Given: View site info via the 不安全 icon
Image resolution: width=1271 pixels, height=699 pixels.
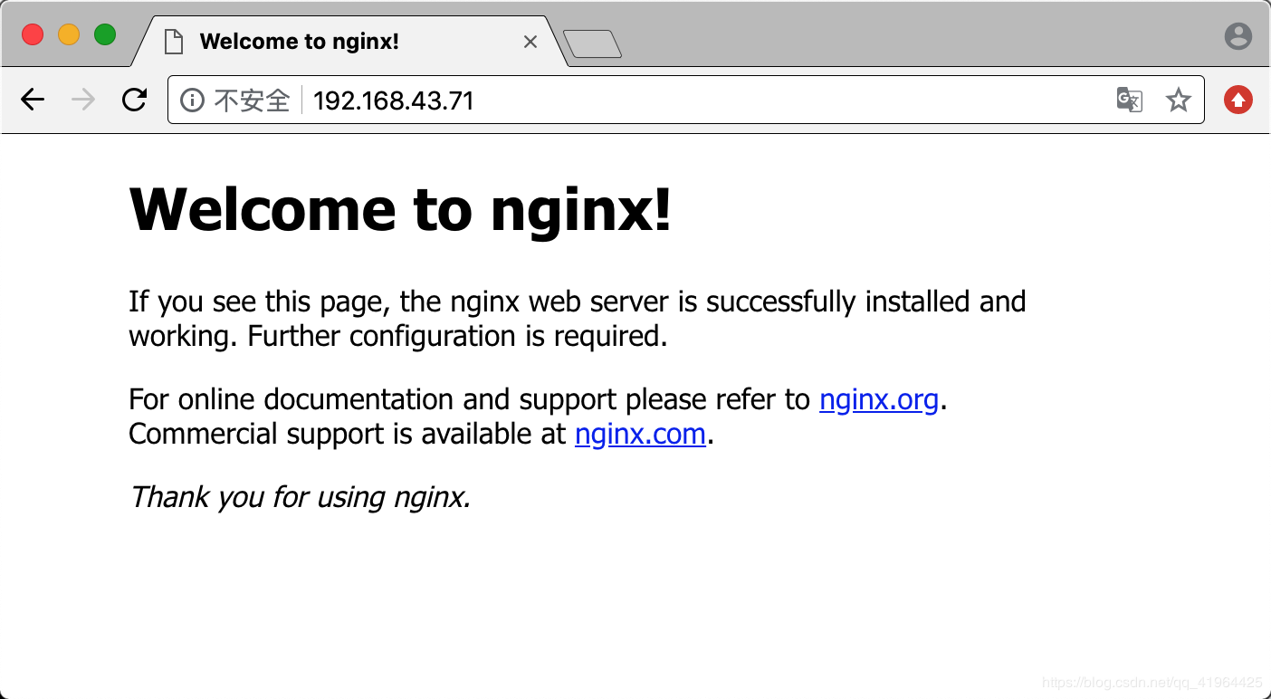Looking at the screenshot, I should click(192, 100).
